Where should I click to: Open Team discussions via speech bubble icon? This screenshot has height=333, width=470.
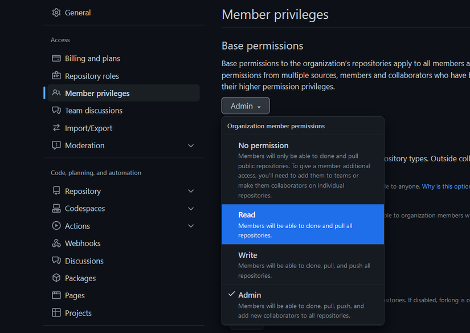56,110
